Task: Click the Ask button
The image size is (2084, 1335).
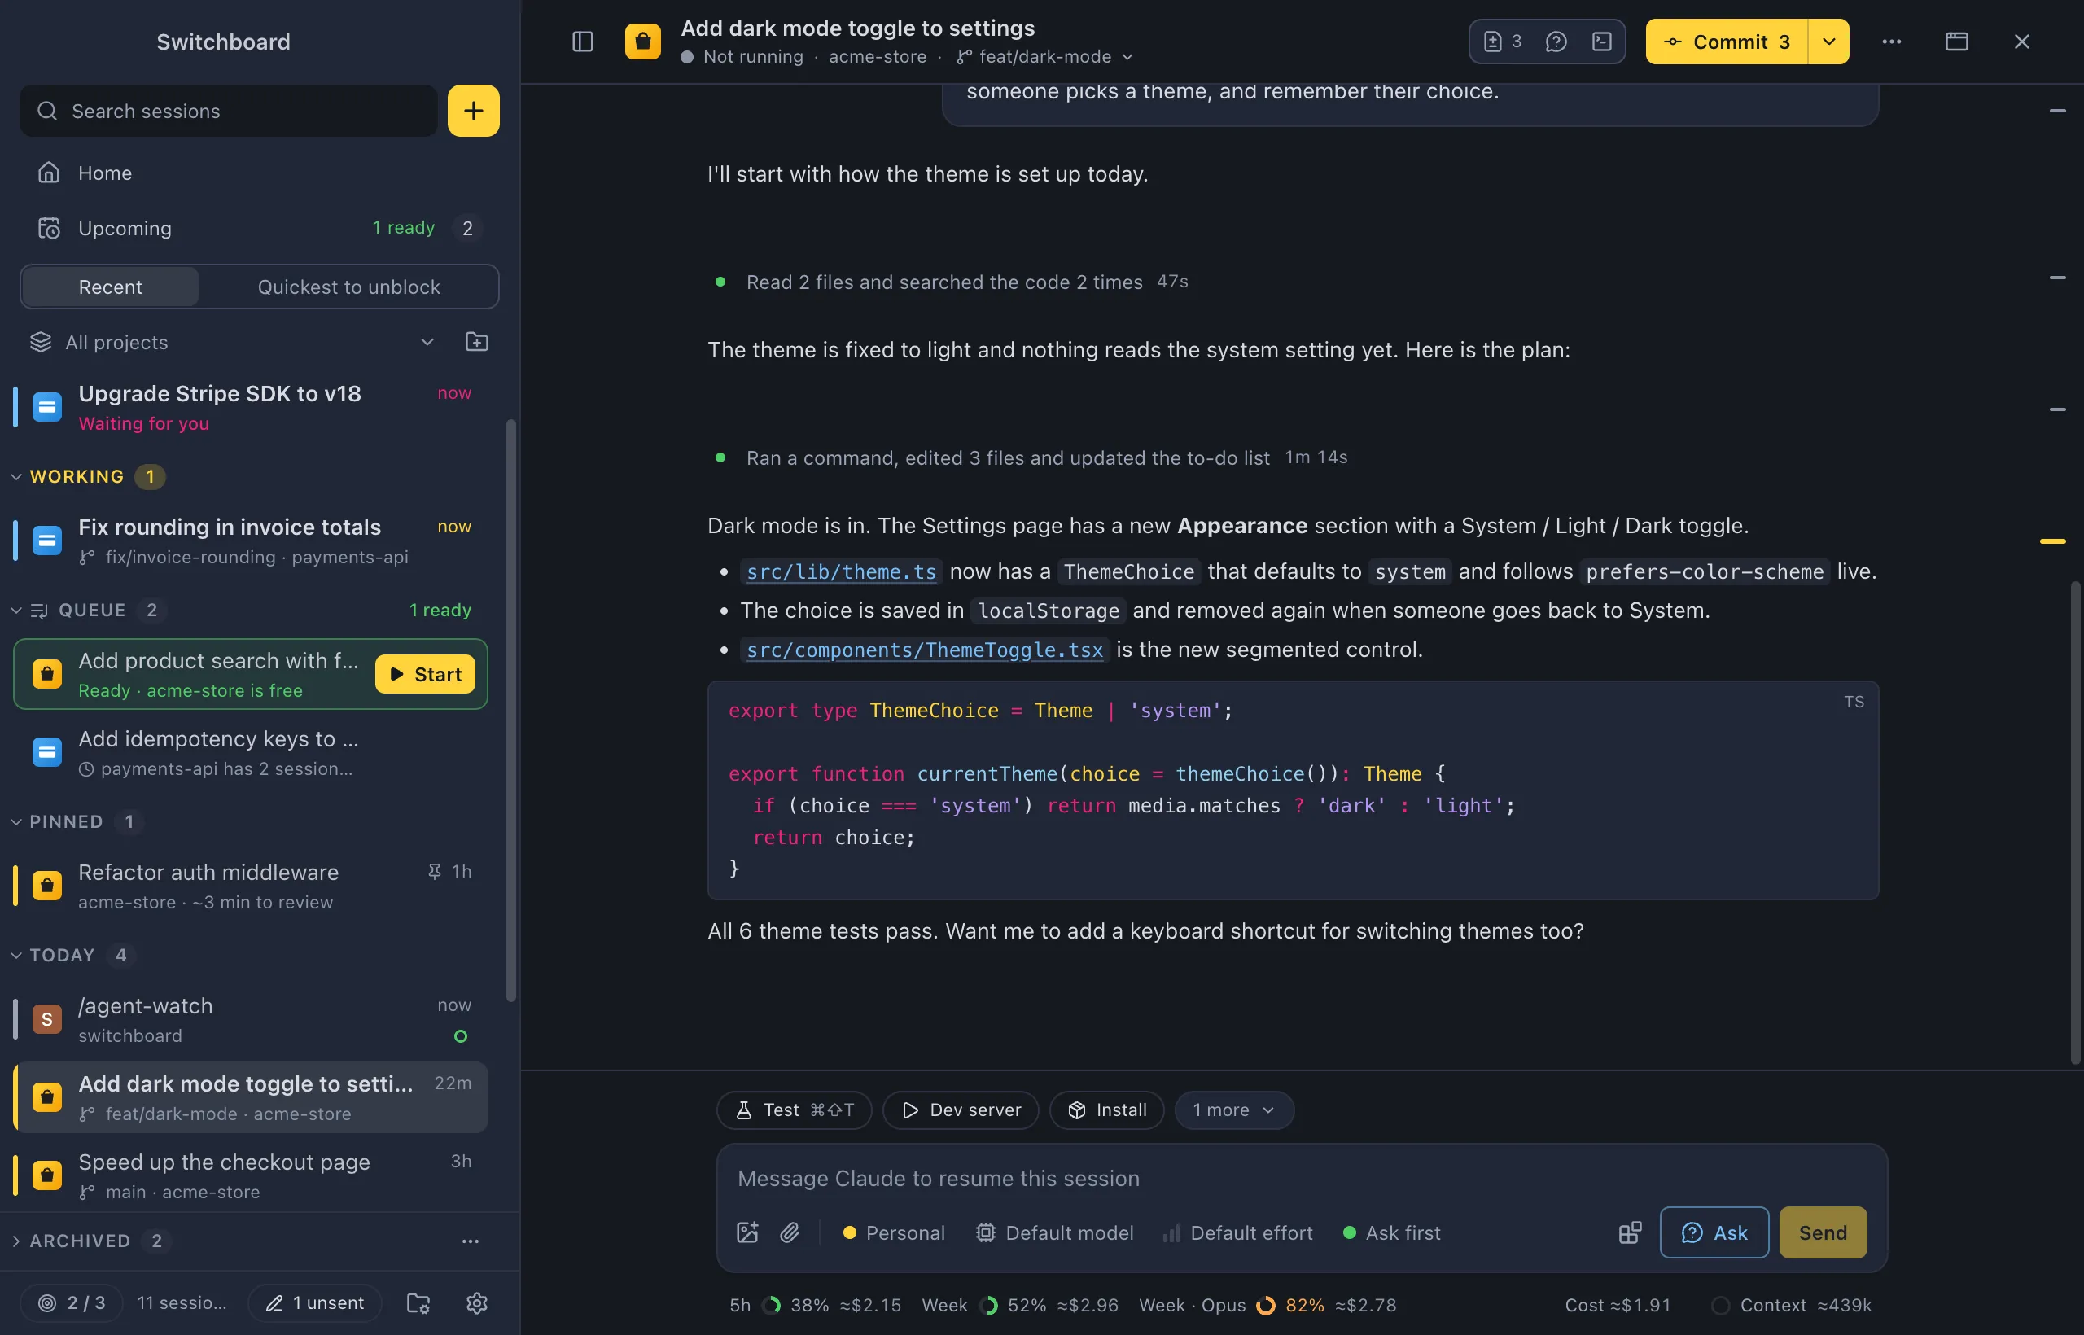Action: (1714, 1232)
